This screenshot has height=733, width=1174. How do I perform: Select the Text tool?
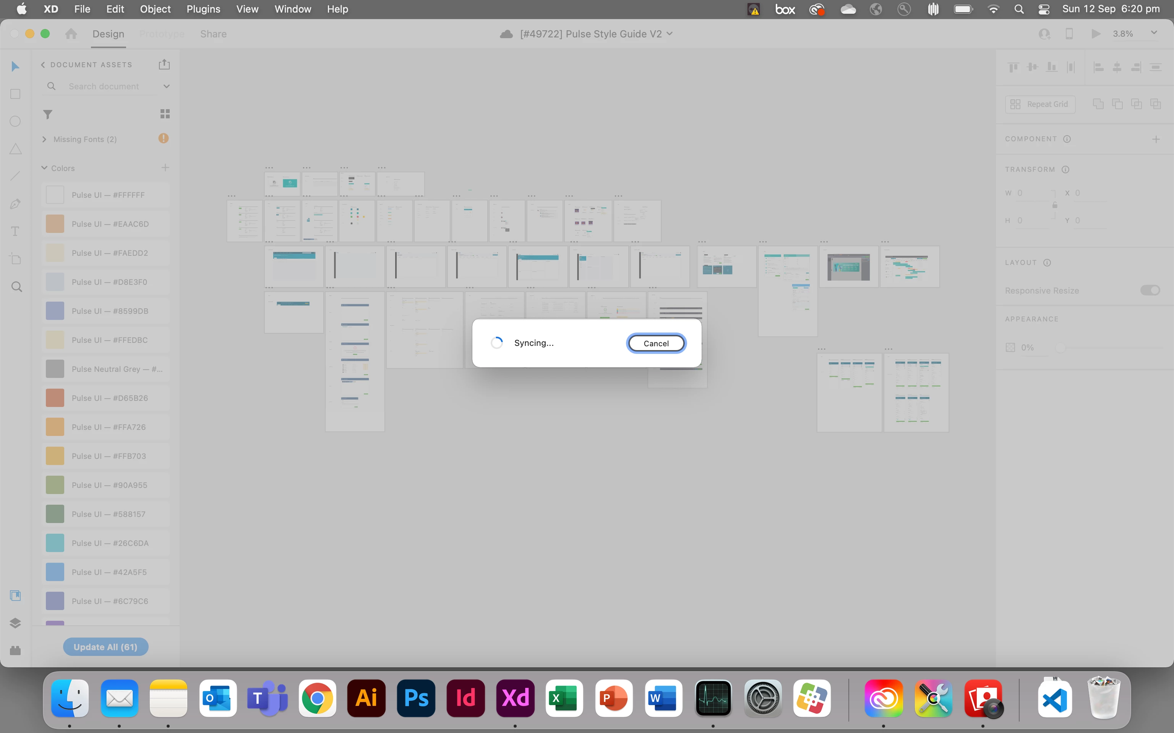[x=15, y=231]
